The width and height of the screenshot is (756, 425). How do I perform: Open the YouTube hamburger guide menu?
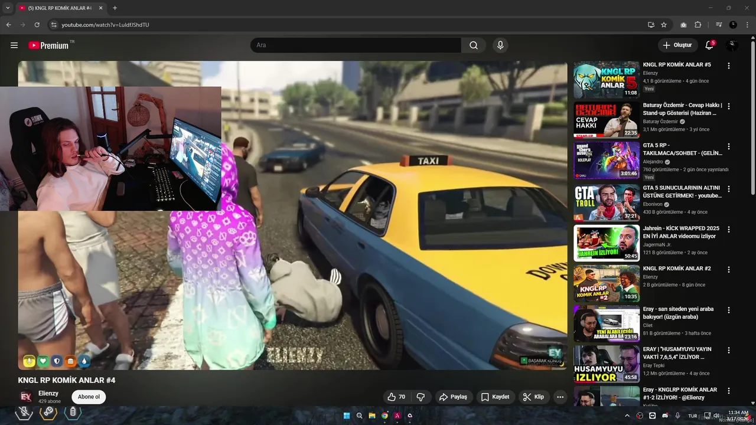[14, 45]
